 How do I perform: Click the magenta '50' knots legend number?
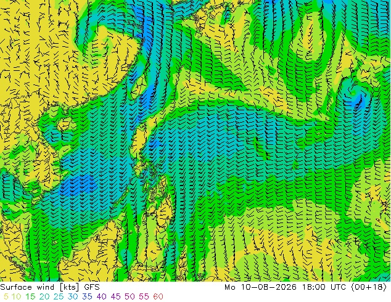click(x=130, y=296)
